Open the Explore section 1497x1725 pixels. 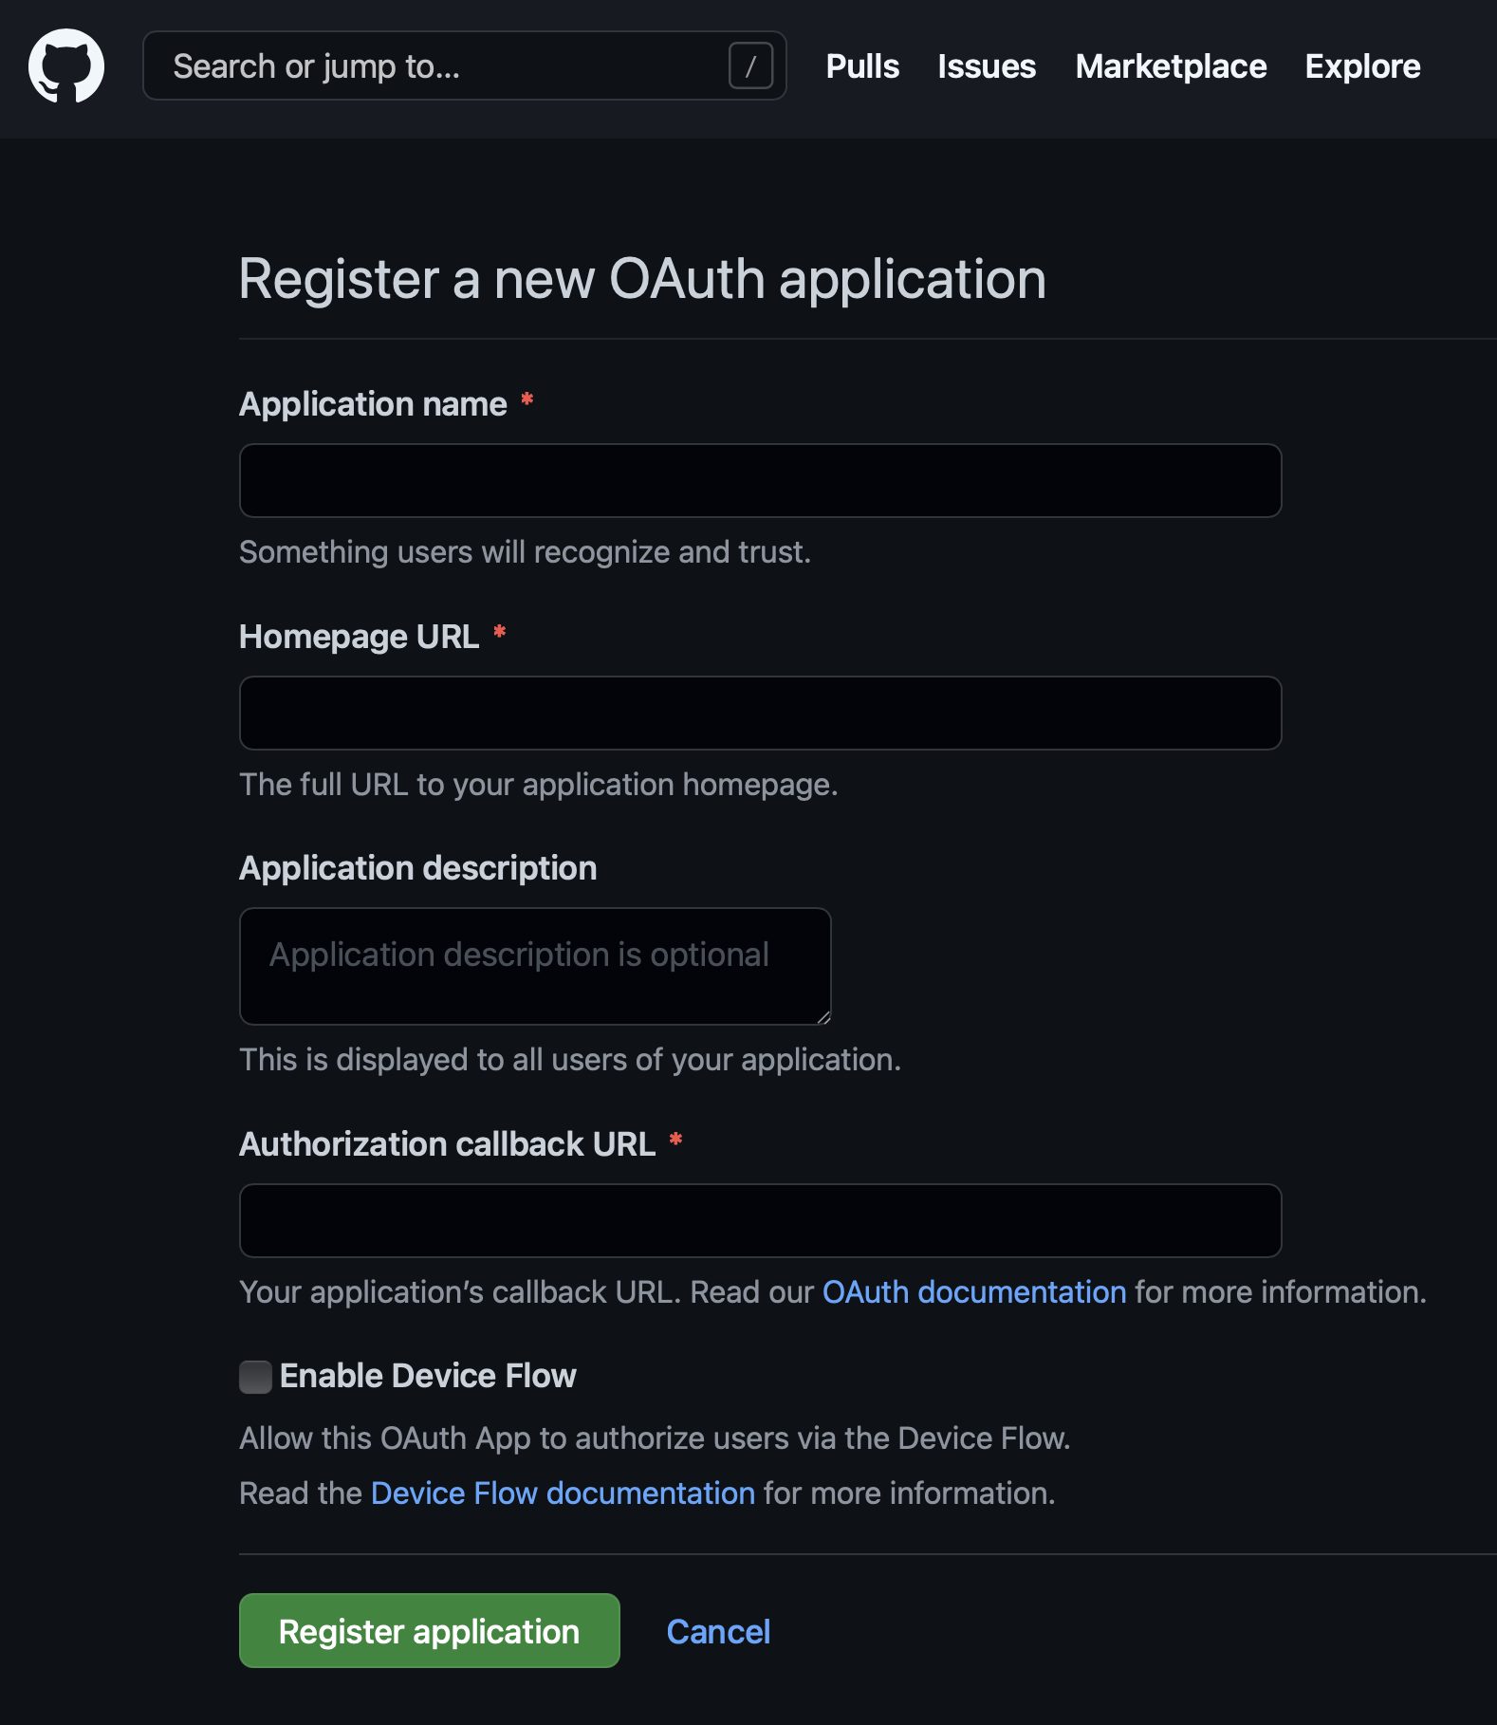(1362, 66)
